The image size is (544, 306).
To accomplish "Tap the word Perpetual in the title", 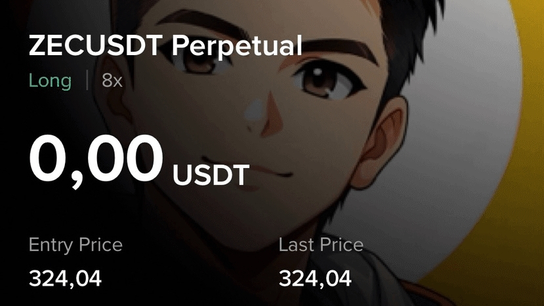I will [x=237, y=47].
